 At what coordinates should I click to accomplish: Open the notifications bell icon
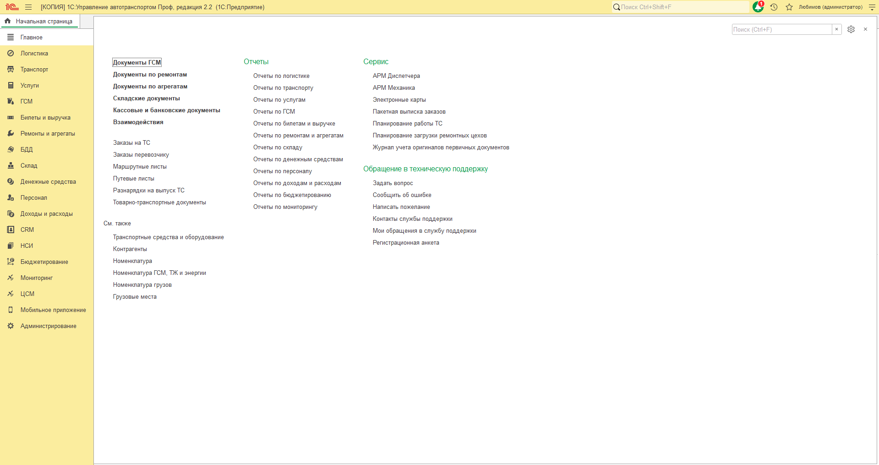pyautogui.click(x=758, y=7)
